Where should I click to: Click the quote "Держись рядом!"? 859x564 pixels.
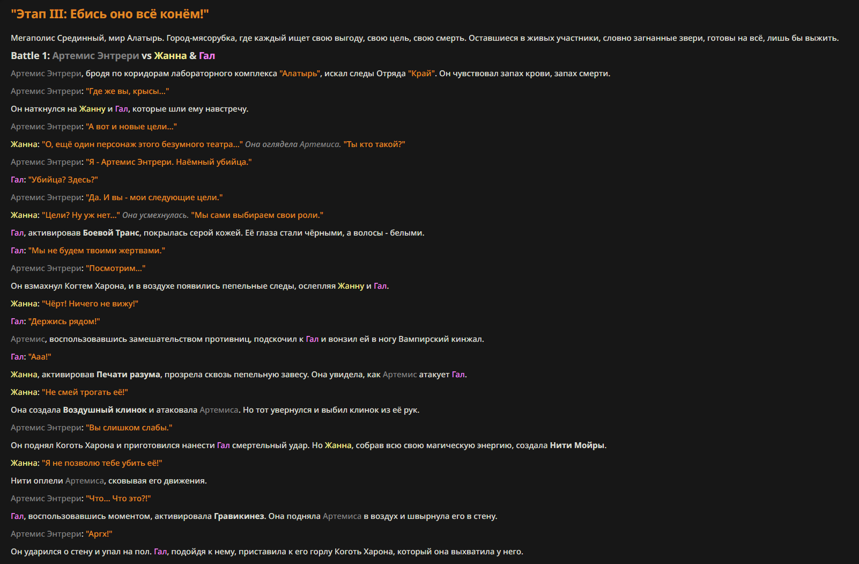click(x=64, y=321)
